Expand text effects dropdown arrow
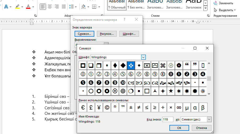 11,7
